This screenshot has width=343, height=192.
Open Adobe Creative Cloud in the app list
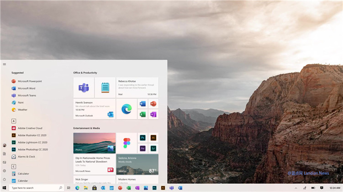27,128
